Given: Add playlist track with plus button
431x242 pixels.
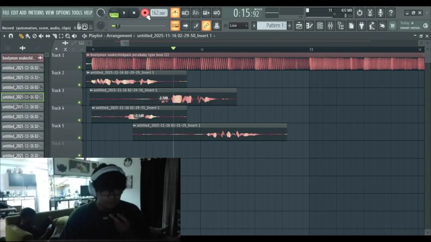Looking at the screenshot, I should point(56,49).
